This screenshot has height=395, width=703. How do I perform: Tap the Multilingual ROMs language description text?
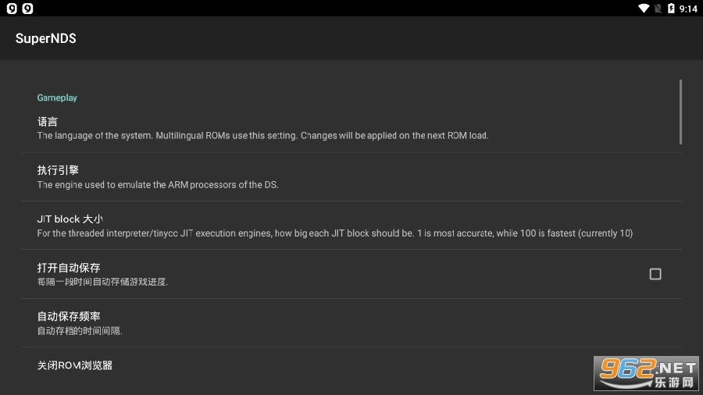point(262,136)
